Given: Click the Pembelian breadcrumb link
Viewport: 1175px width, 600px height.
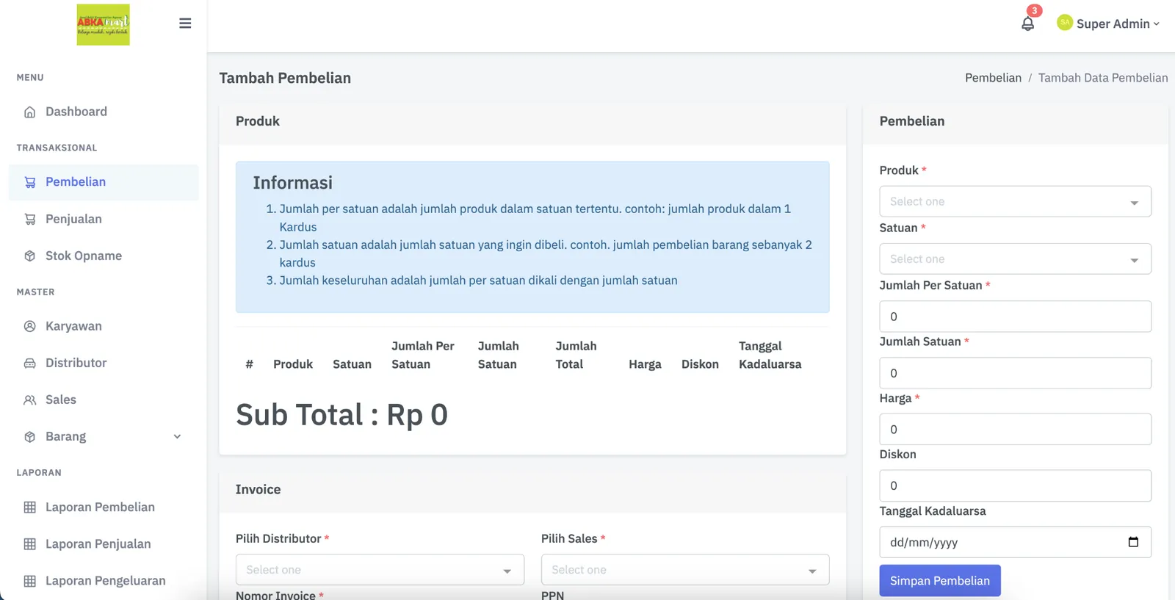Looking at the screenshot, I should pos(993,78).
